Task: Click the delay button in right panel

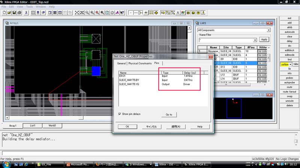Action: tap(289, 41)
